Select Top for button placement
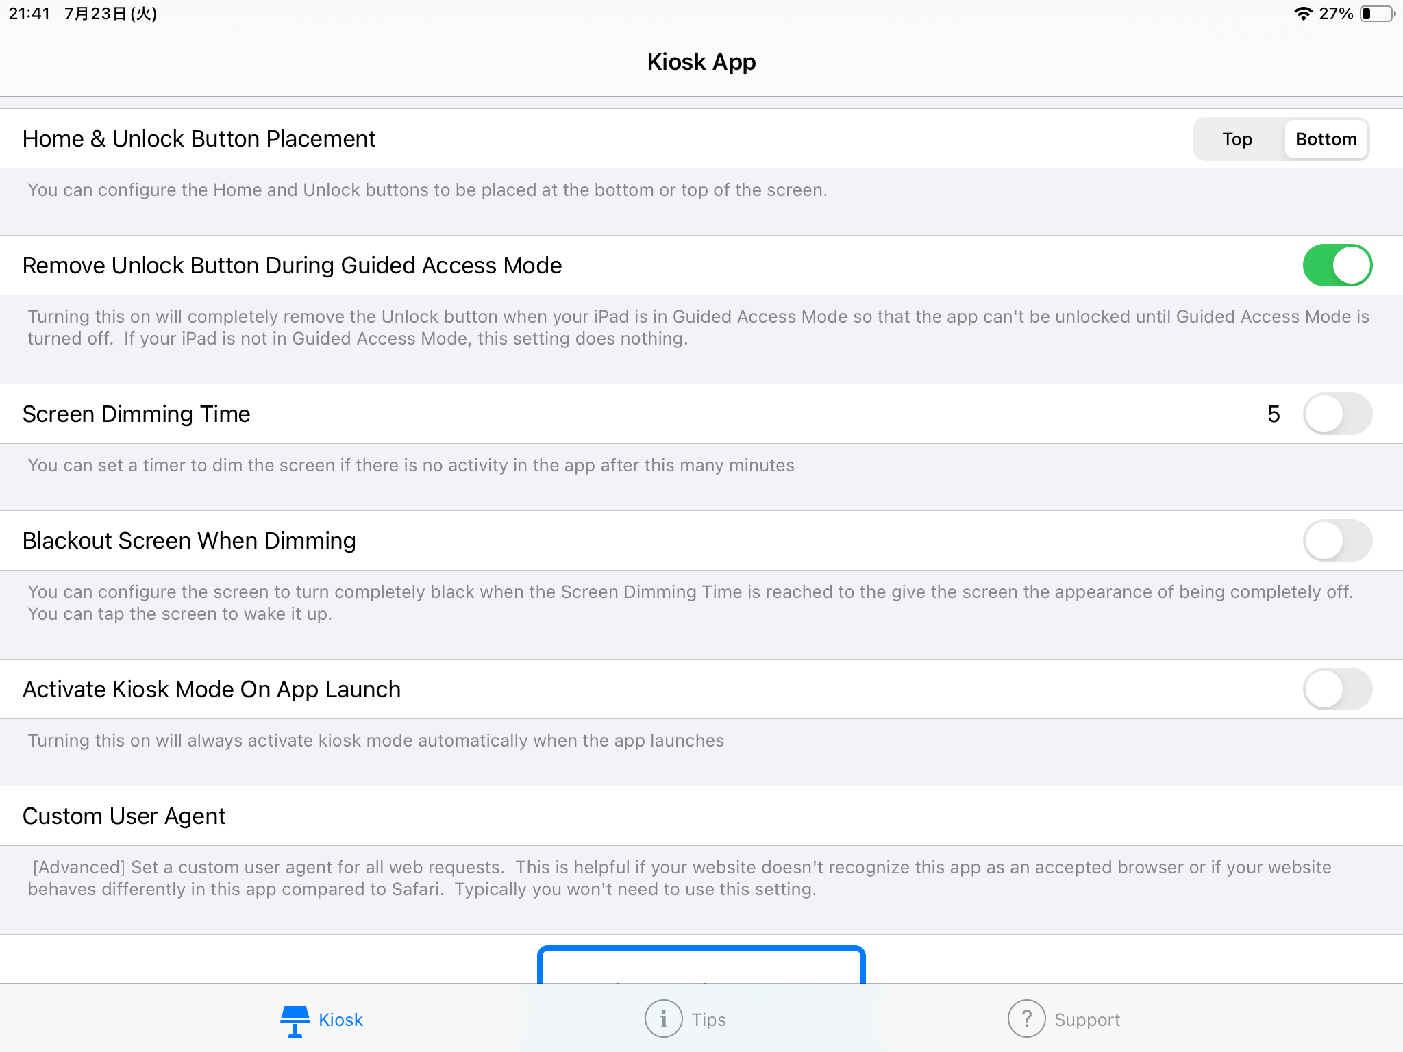 point(1237,139)
